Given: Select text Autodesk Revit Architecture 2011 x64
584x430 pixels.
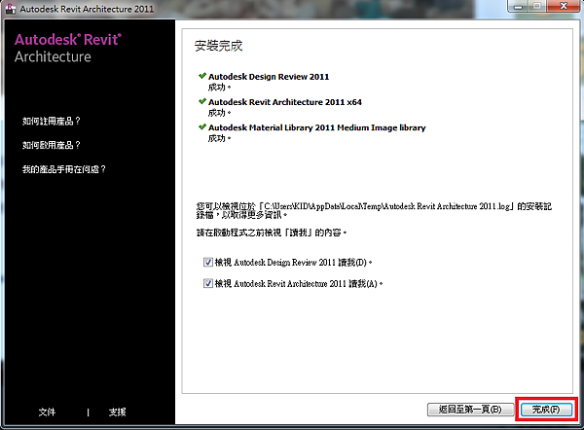Looking at the screenshot, I should [x=285, y=102].
